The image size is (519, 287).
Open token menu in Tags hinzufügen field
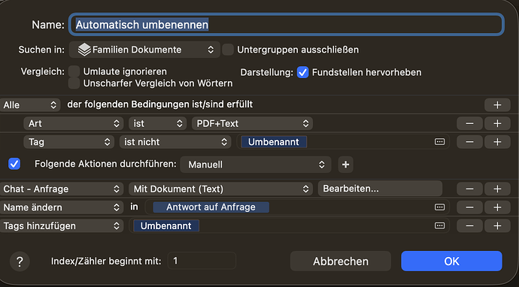(x=439, y=226)
